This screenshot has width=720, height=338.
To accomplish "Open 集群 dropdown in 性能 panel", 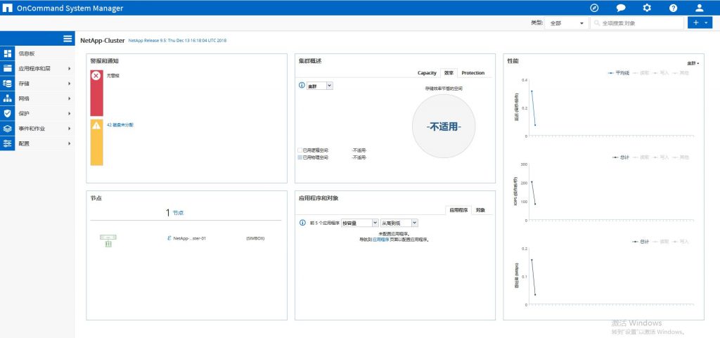I will (x=693, y=63).
